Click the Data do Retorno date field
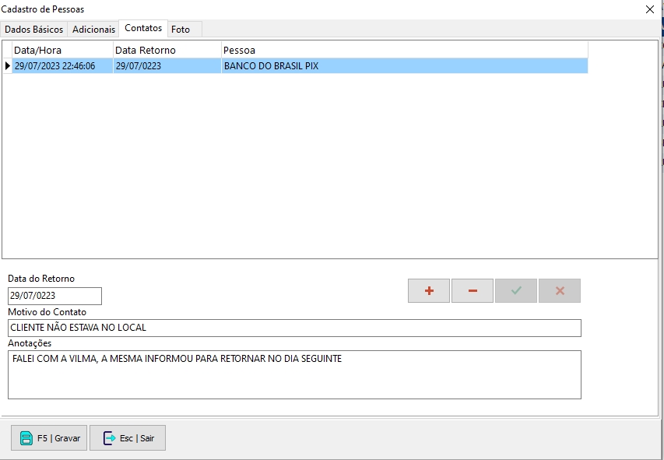This screenshot has height=460, width=664. coord(54,296)
